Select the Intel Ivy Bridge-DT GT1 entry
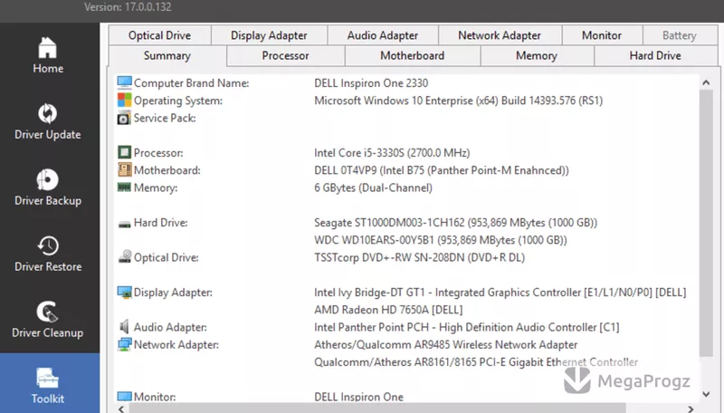The width and height of the screenshot is (724, 413). point(500,293)
